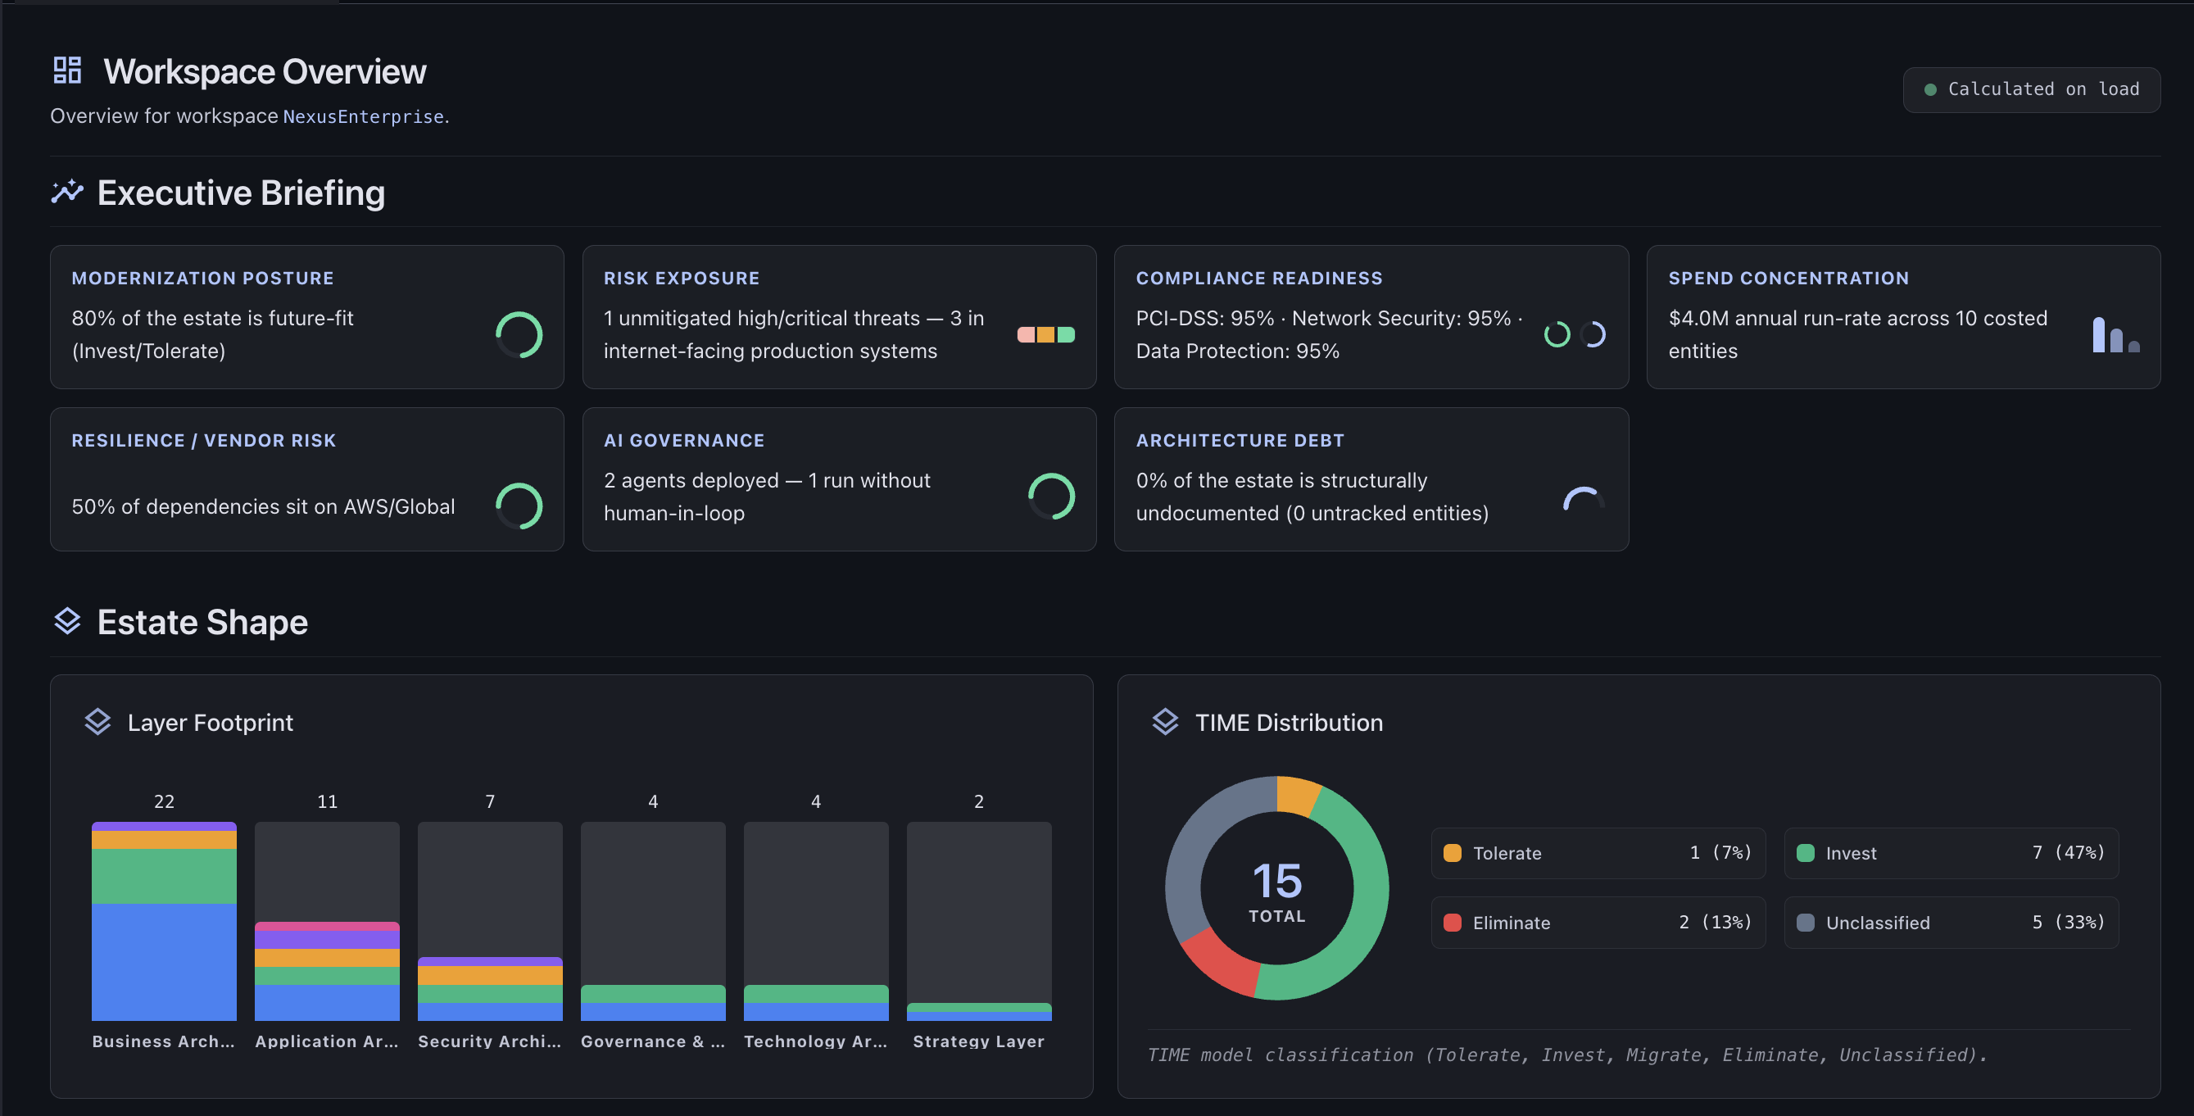The width and height of the screenshot is (2194, 1116).
Task: Click the TIME model classification footnote
Action: pyautogui.click(x=1567, y=1055)
